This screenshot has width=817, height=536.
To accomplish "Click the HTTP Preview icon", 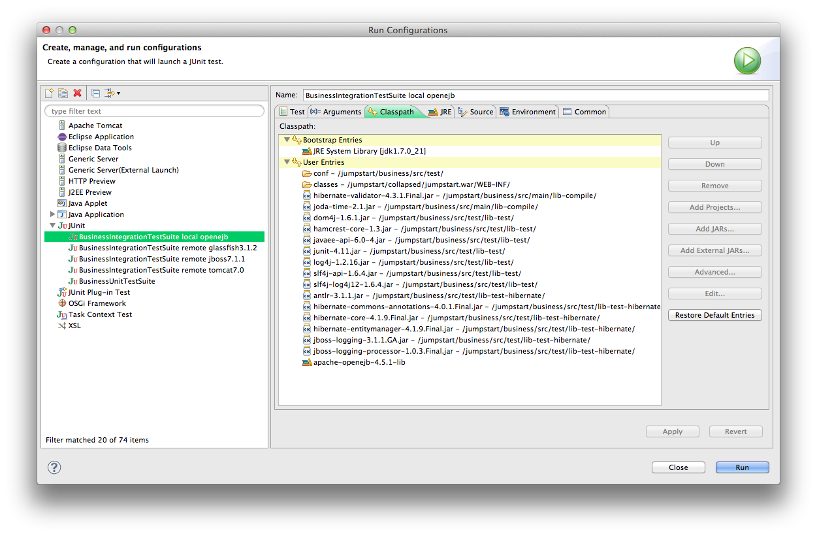I will [62, 181].
